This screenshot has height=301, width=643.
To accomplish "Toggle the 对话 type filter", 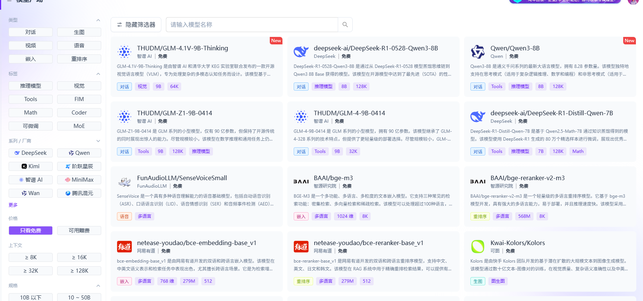I will coord(31,32).
